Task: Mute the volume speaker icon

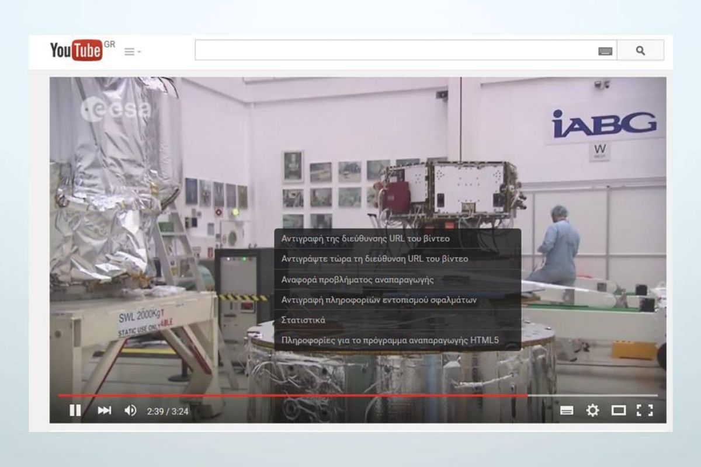Action: 130,411
